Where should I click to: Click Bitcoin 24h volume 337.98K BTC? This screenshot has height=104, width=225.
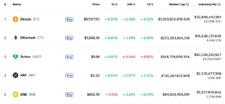[212, 22]
